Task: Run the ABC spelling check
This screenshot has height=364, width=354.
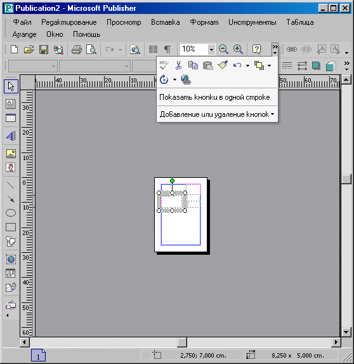Action: point(164,65)
